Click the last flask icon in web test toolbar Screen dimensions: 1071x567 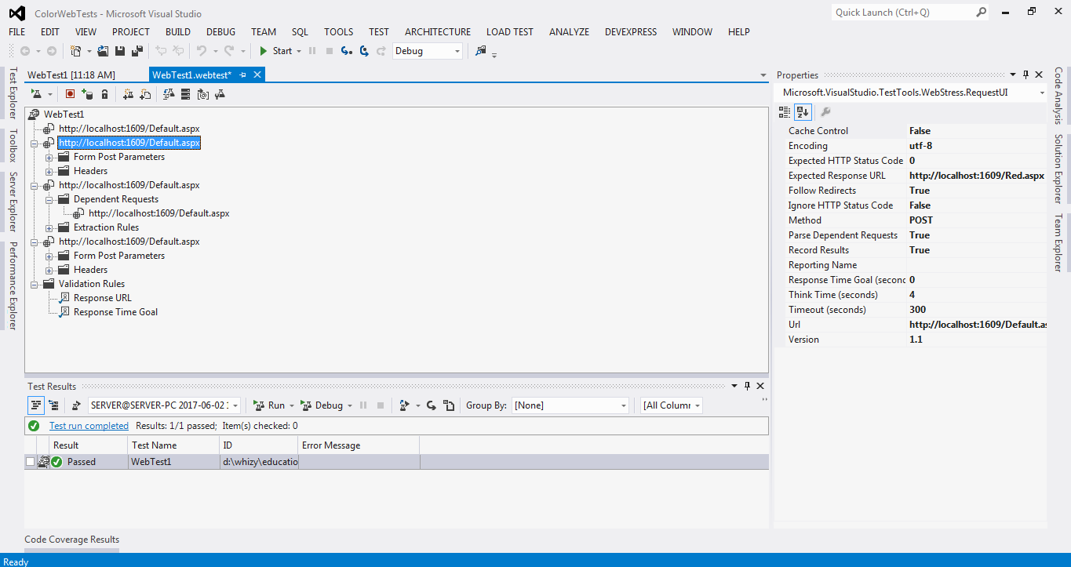coord(220,94)
